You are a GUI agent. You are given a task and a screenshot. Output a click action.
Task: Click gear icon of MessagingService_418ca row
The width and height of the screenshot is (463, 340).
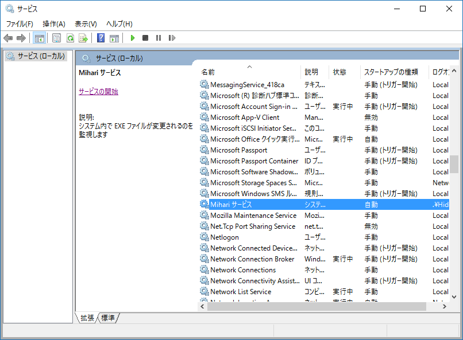(205, 84)
